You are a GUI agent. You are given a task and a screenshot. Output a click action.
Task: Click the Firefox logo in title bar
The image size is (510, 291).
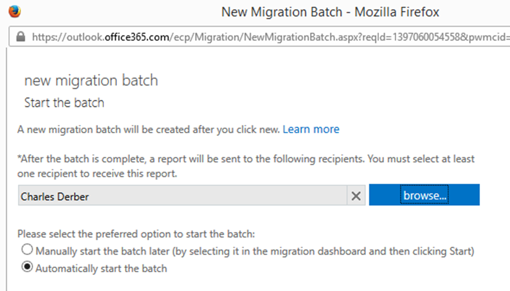(x=14, y=11)
